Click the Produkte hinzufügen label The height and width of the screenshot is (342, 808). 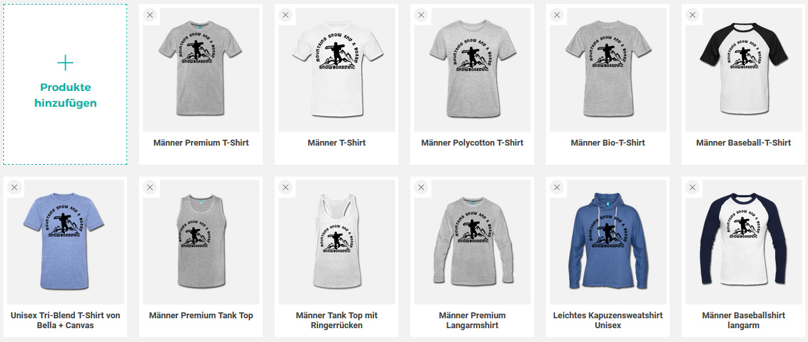point(65,95)
